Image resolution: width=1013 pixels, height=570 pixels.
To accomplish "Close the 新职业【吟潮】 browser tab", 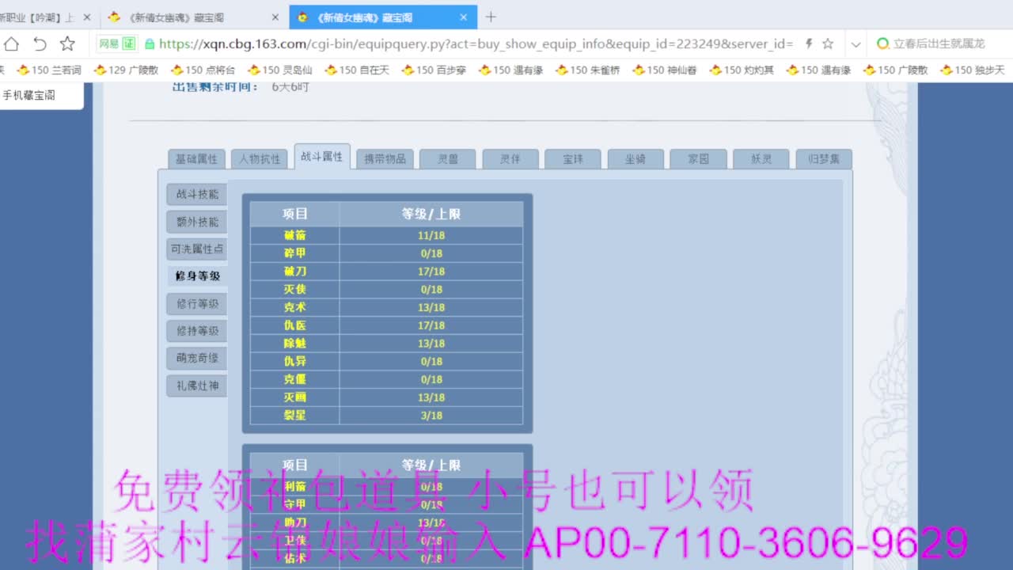I will click(86, 17).
